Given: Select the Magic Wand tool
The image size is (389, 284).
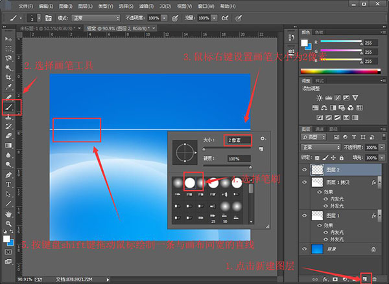Looking at the screenshot, I should pyautogui.click(x=8, y=67).
